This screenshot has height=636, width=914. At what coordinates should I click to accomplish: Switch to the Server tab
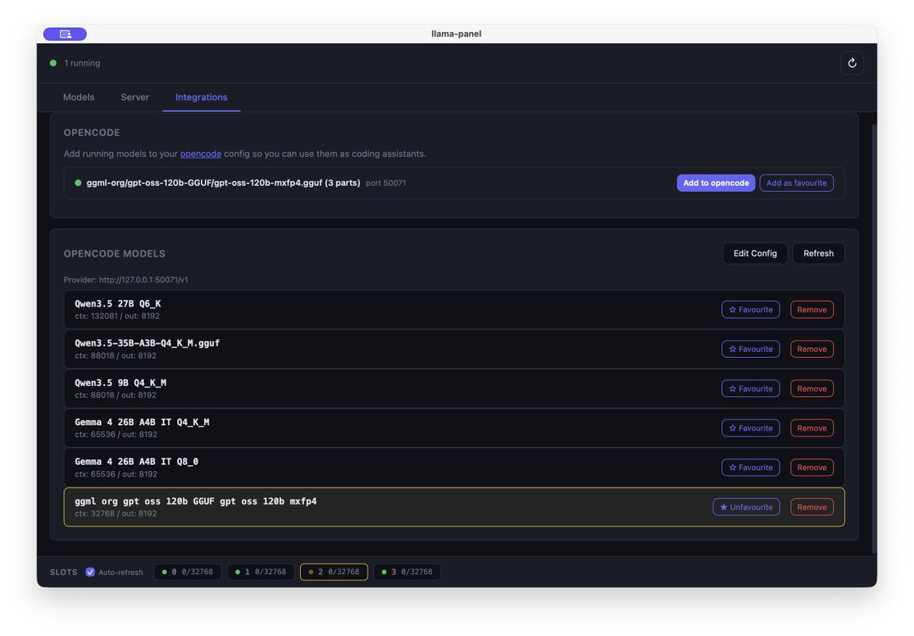click(135, 97)
